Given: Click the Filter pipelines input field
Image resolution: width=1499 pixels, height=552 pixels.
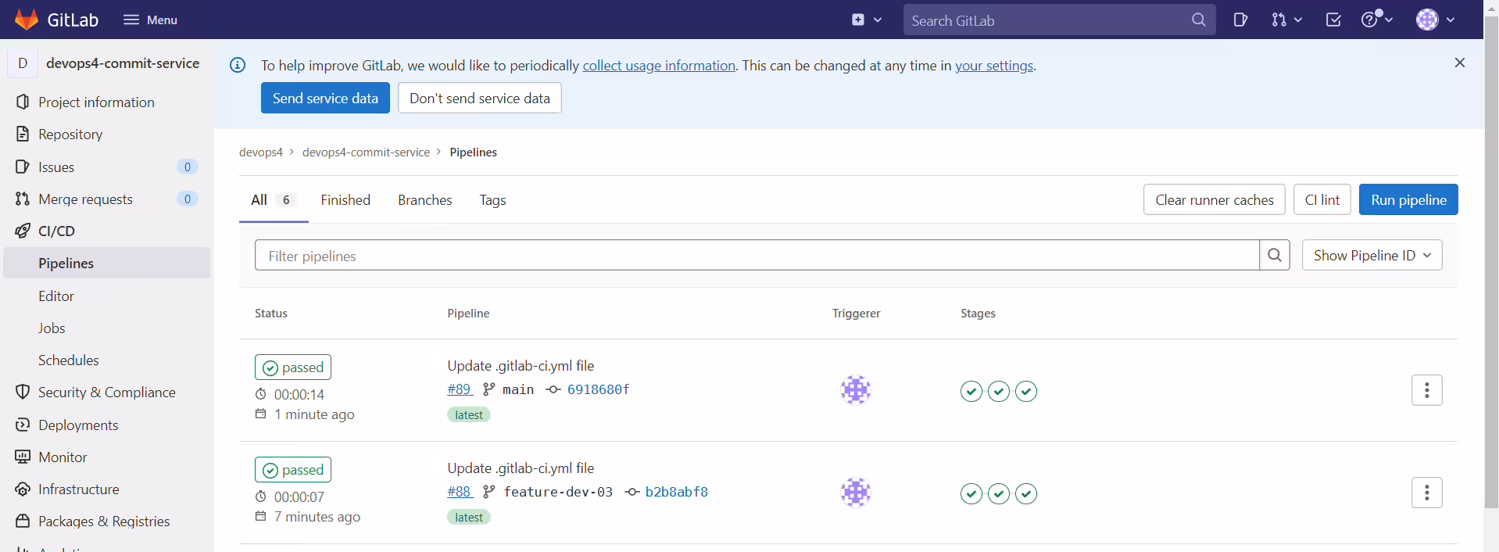Looking at the screenshot, I should point(757,255).
